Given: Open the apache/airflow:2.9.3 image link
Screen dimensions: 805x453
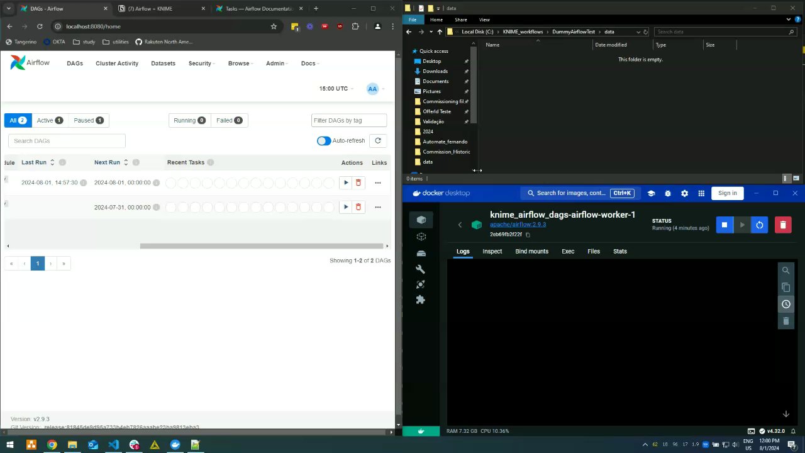Looking at the screenshot, I should [518, 225].
